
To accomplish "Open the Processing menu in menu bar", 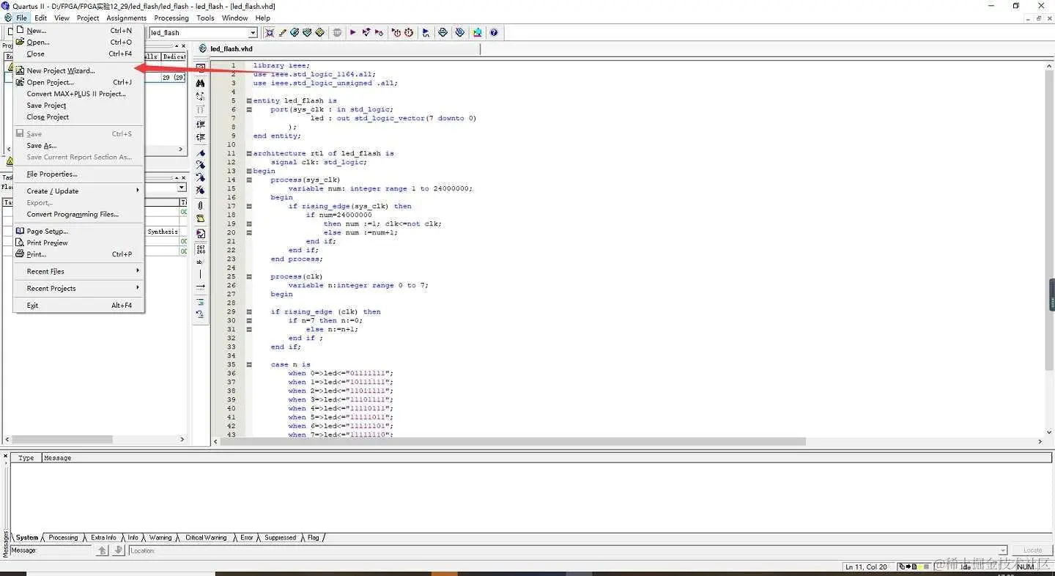I will click(171, 18).
